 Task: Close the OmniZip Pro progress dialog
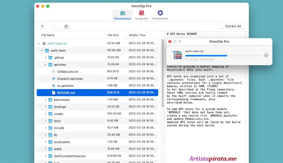pos(170,41)
